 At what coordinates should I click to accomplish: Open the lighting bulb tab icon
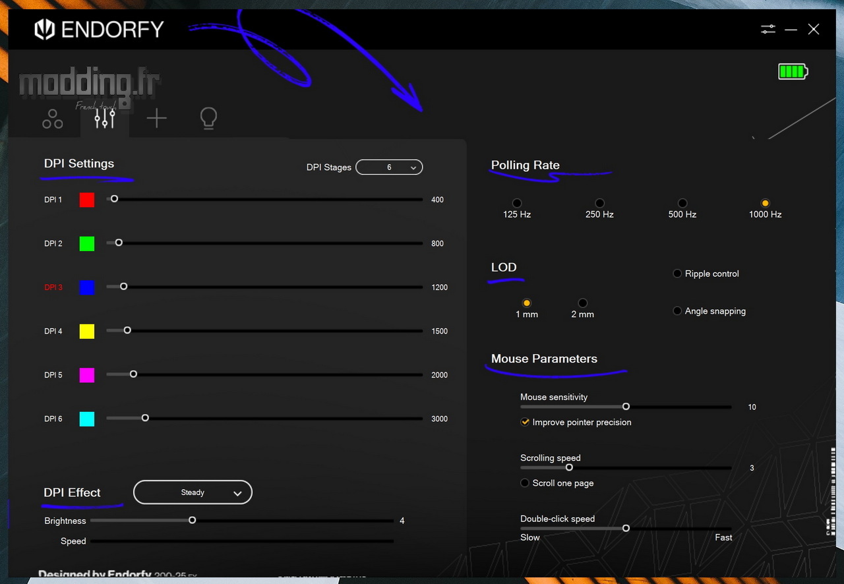pyautogui.click(x=208, y=119)
